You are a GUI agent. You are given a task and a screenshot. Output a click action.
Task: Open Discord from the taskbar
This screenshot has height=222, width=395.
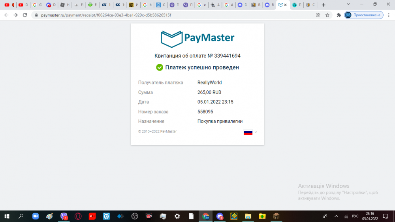click(220, 216)
